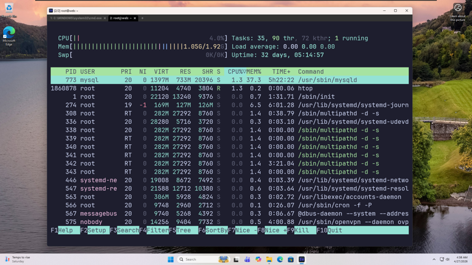Image resolution: width=472 pixels, height=265 pixels.
Task: Switch to the cmd.exe tab
Action: [x=77, y=18]
